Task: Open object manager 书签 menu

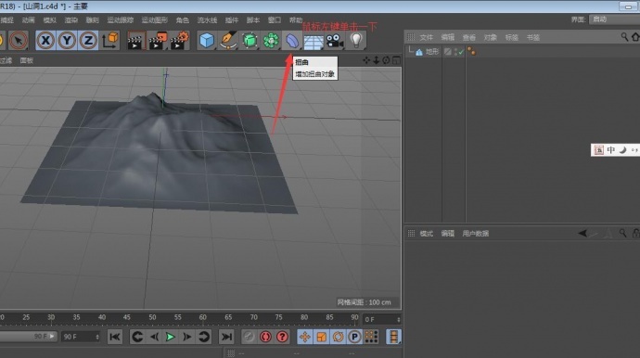Action: coord(533,37)
